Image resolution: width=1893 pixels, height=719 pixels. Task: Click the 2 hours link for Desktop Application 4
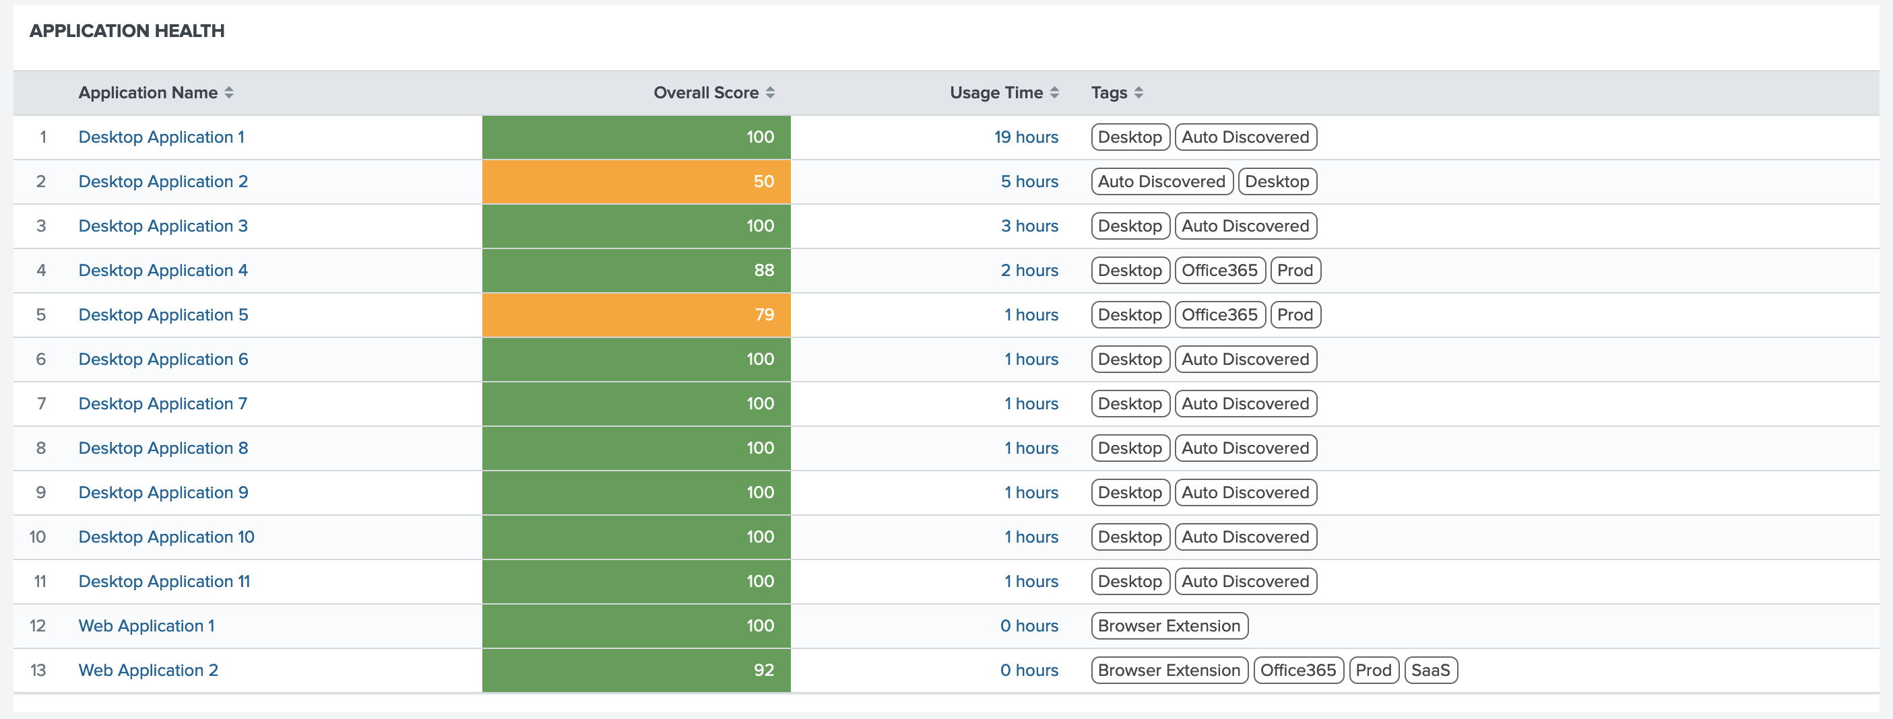tap(1030, 270)
